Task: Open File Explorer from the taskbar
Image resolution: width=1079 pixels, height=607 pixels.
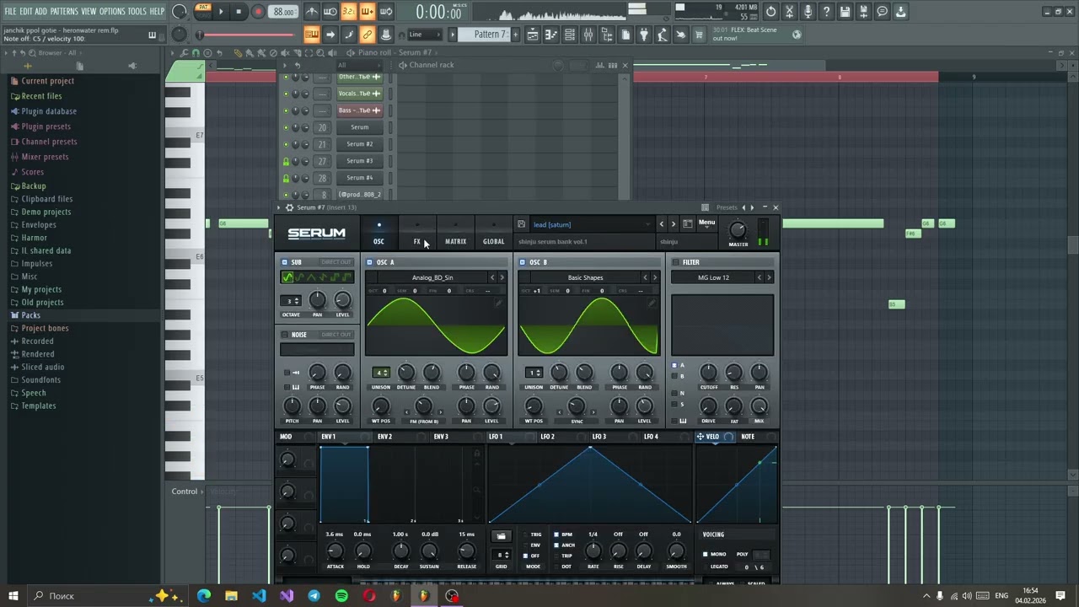Action: pyautogui.click(x=231, y=596)
